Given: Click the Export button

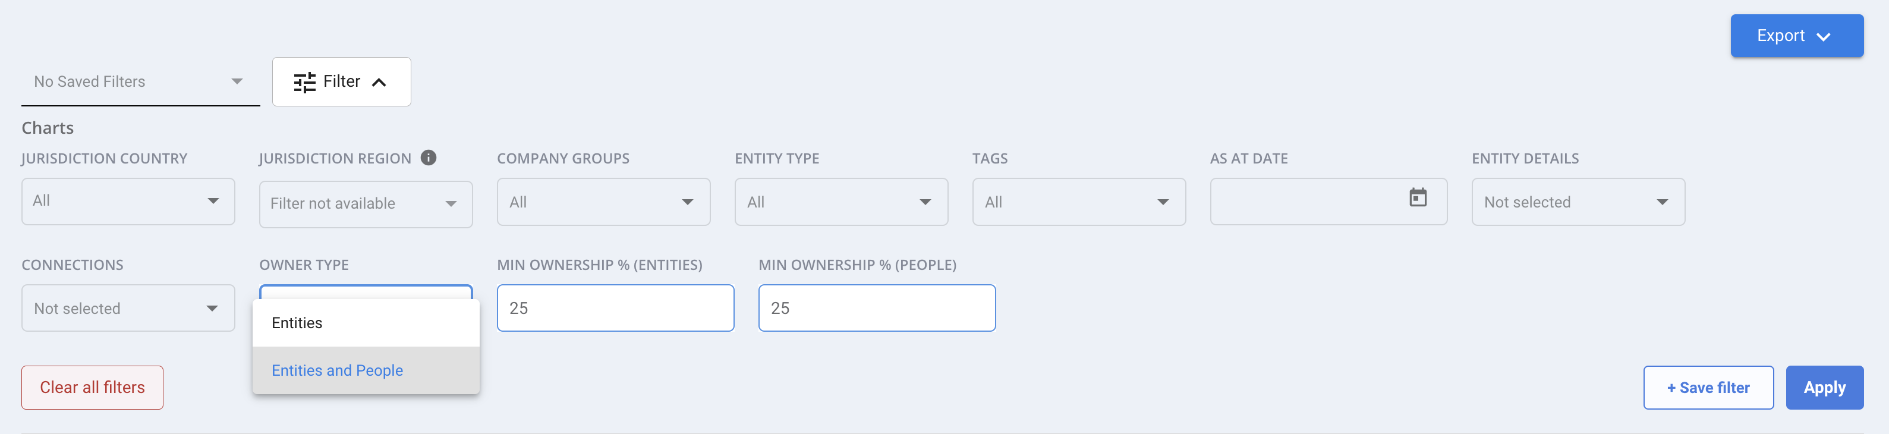Looking at the screenshot, I should tap(1797, 36).
